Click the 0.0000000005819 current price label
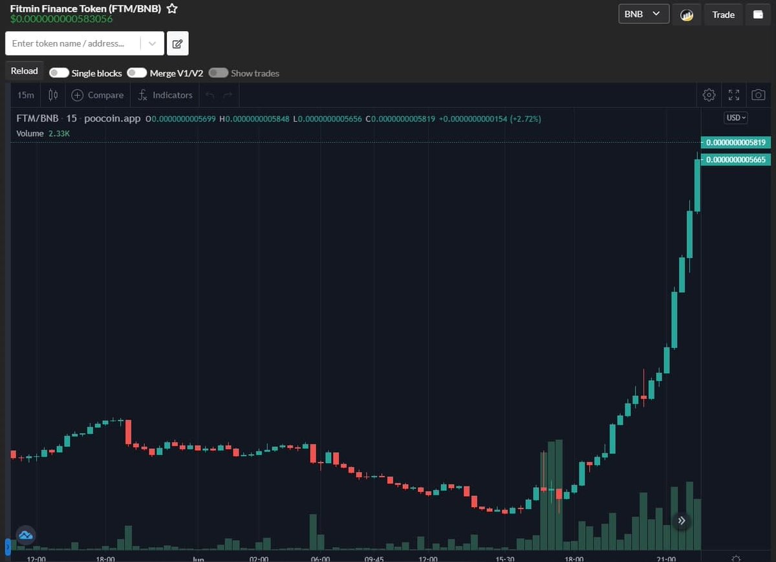 [736, 142]
